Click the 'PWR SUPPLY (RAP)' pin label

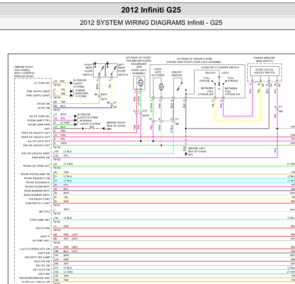coord(38,95)
